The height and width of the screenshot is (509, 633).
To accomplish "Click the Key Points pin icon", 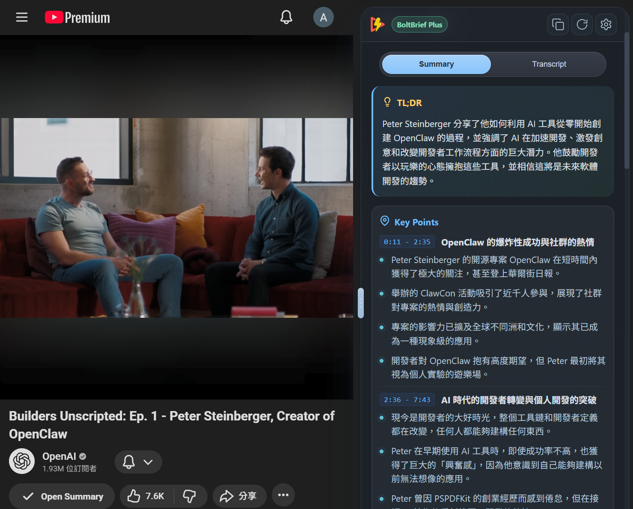I will click(x=385, y=221).
